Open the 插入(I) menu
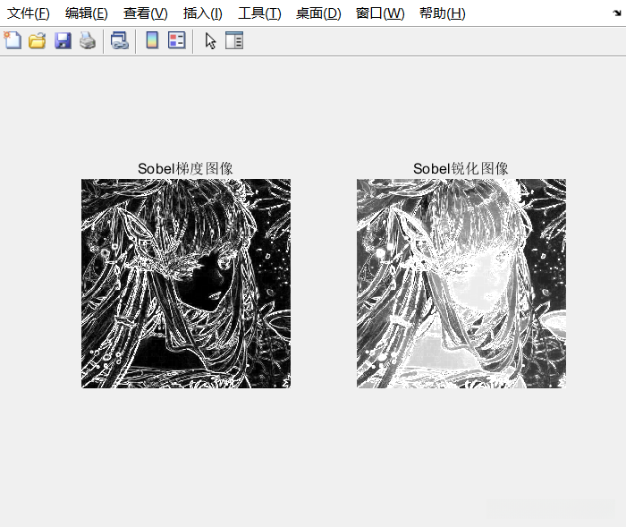Screen dimensions: 626x527 click(203, 13)
